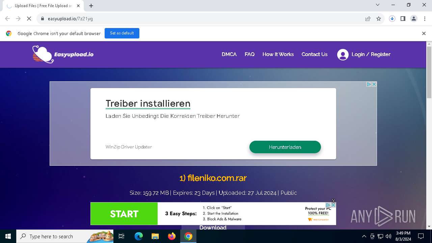Click Herunterladen button in ad

coord(285,147)
